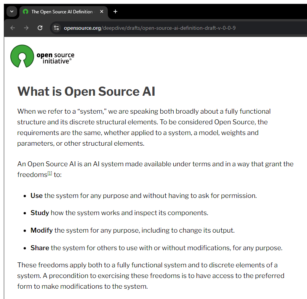Click the green OSI keyhole logo

22,56
